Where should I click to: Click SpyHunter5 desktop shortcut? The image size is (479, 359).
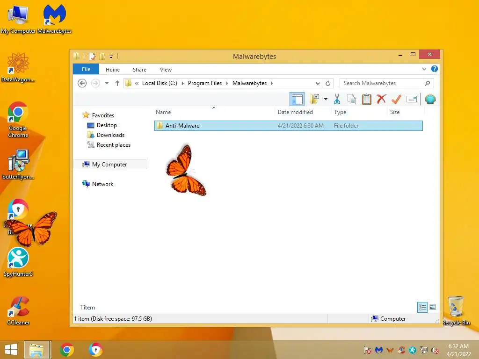coord(18,262)
